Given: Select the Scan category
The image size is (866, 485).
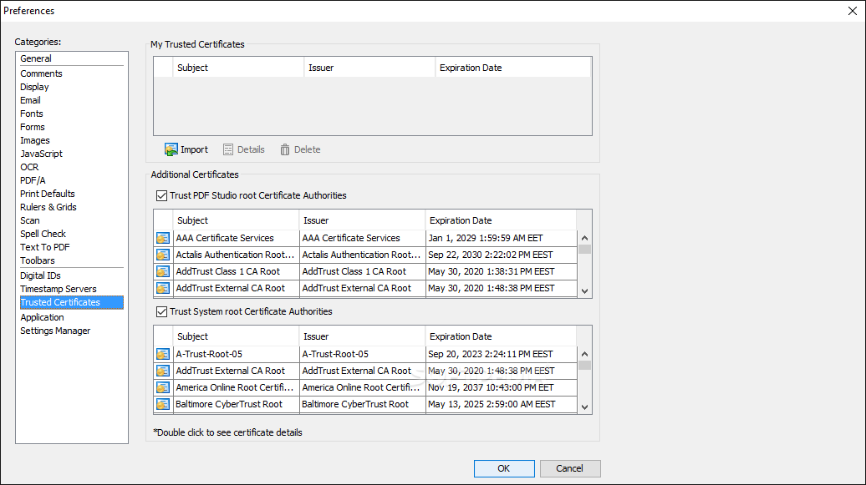Looking at the screenshot, I should [x=30, y=220].
